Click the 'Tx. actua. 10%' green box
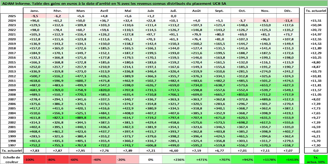Image resolution: width=328 pixels, height=164 pixels. (x=316, y=159)
